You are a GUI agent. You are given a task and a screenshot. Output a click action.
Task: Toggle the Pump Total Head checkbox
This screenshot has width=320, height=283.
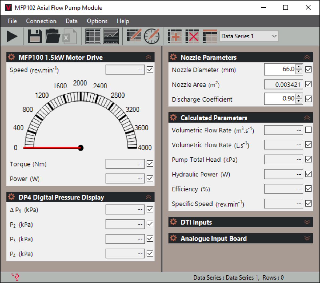tap(309, 159)
